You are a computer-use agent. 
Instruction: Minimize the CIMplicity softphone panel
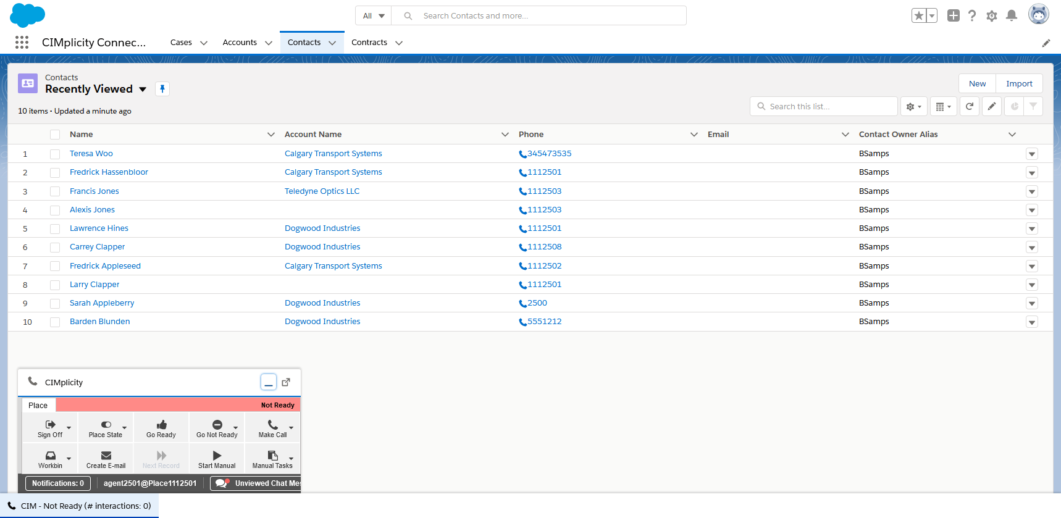269,382
